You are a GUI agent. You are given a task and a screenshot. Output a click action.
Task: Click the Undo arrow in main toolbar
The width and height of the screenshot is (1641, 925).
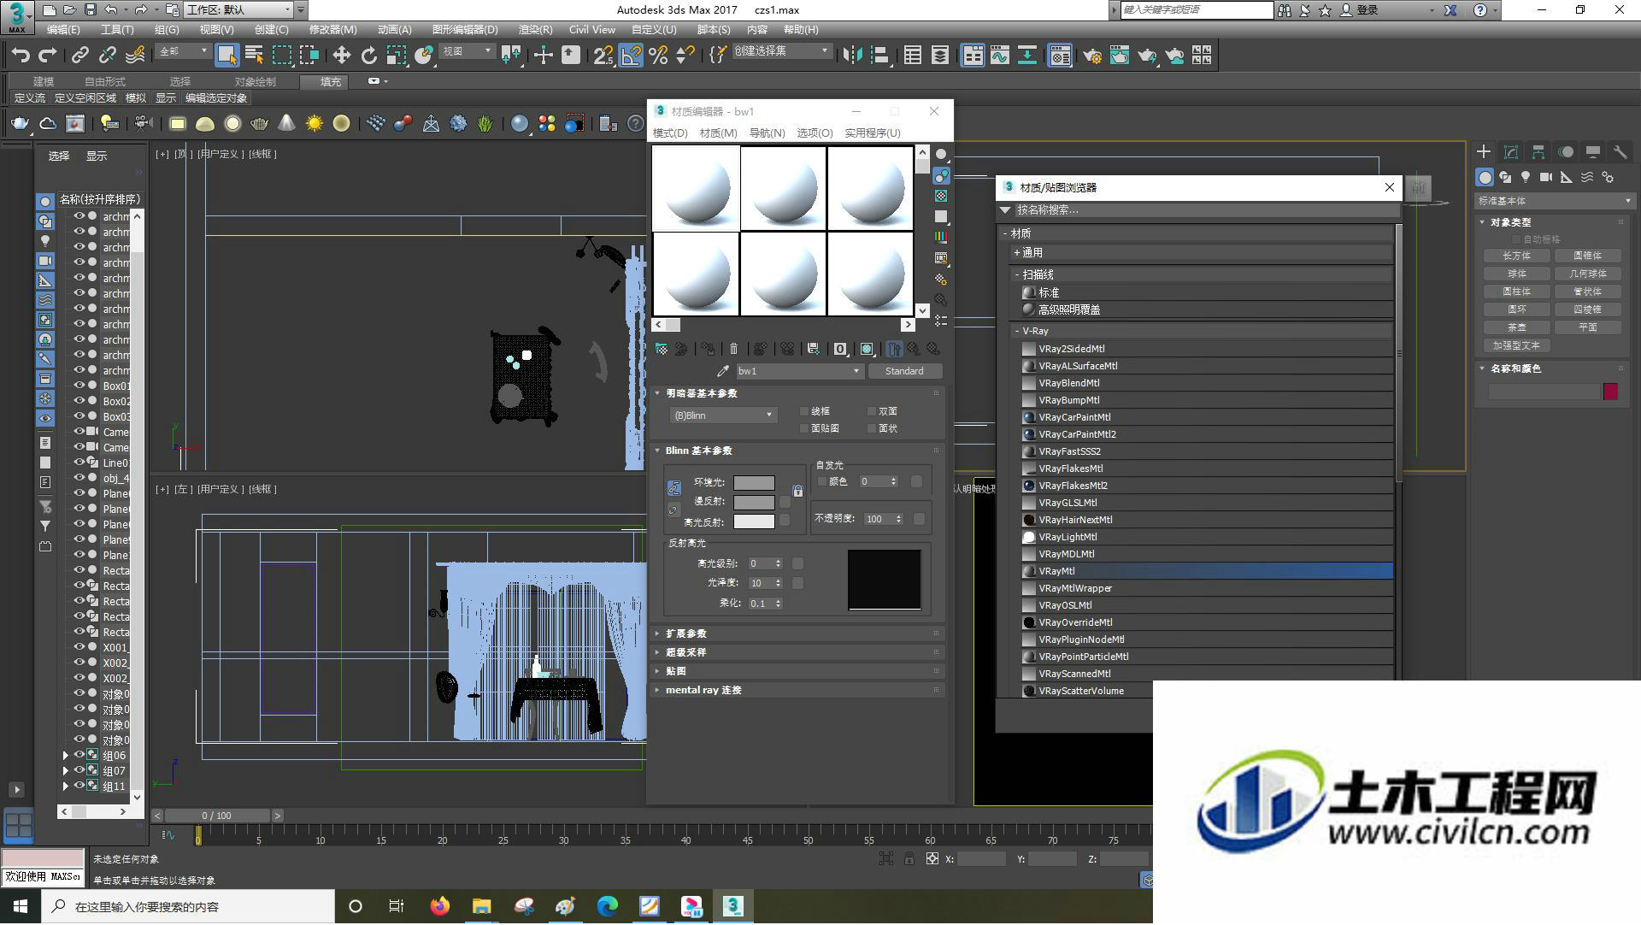coord(21,56)
